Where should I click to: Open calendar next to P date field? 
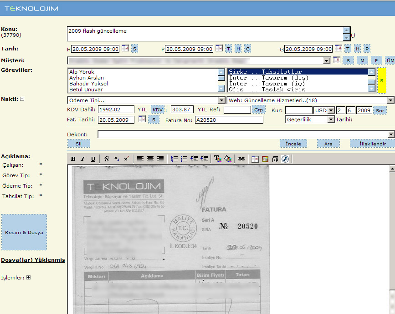219,48
